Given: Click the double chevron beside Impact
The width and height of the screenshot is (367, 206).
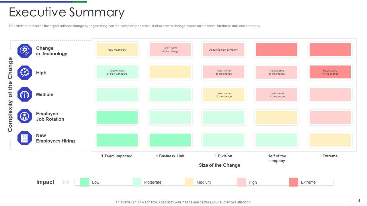Looking at the screenshot, I should tap(66, 182).
